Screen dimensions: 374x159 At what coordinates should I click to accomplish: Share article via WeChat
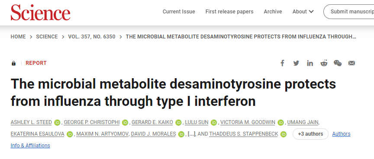pyautogui.click(x=338, y=63)
